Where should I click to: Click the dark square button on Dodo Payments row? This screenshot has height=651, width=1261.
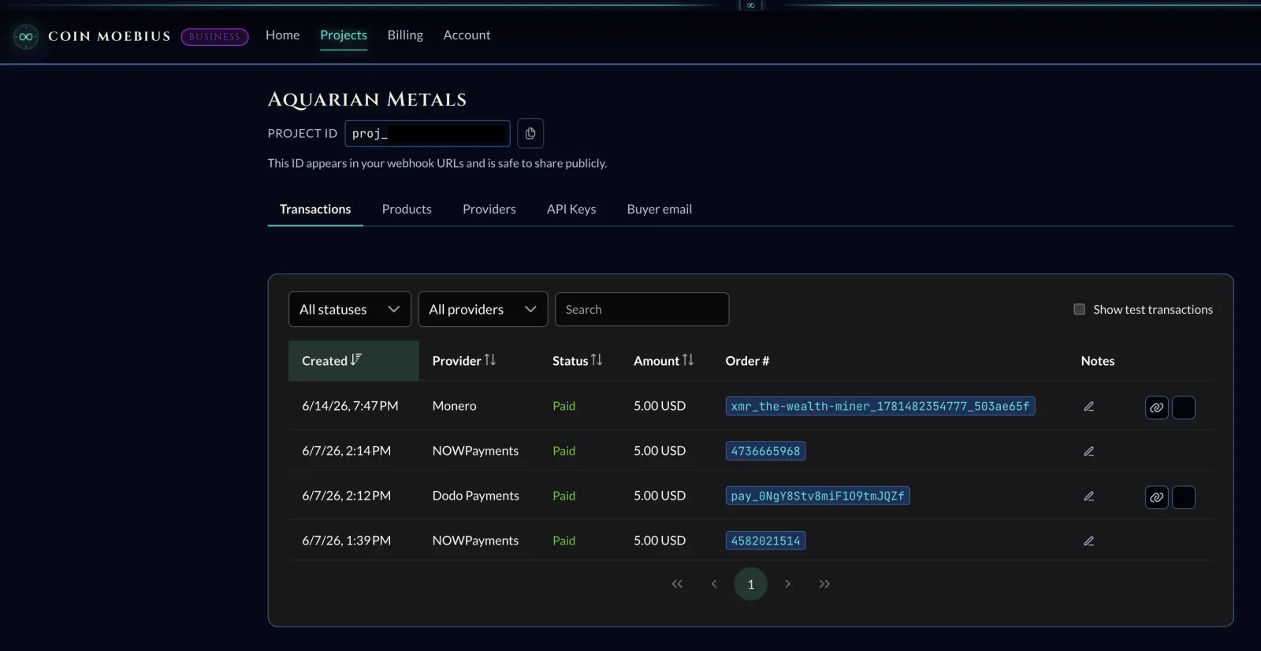(x=1184, y=497)
